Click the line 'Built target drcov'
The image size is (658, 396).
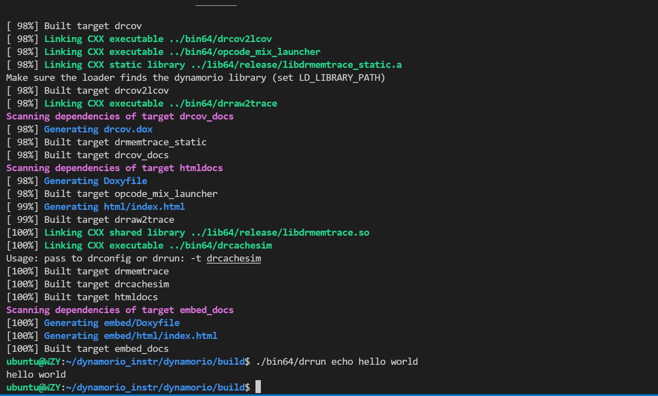point(74,26)
